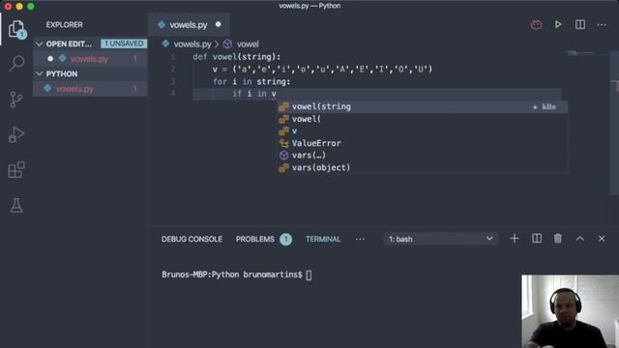
Task: Choose the vowel( suggestion
Action: [423, 119]
